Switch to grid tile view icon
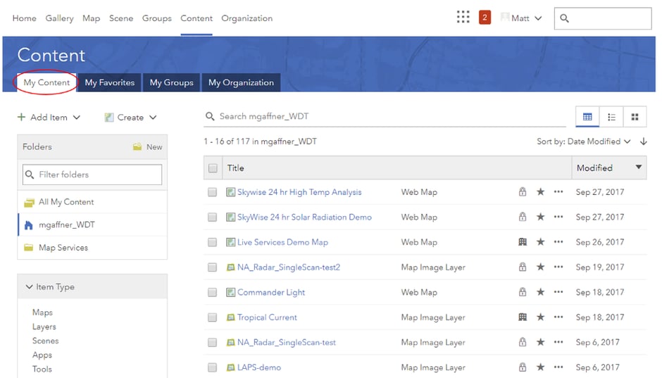662x378 pixels. click(635, 117)
